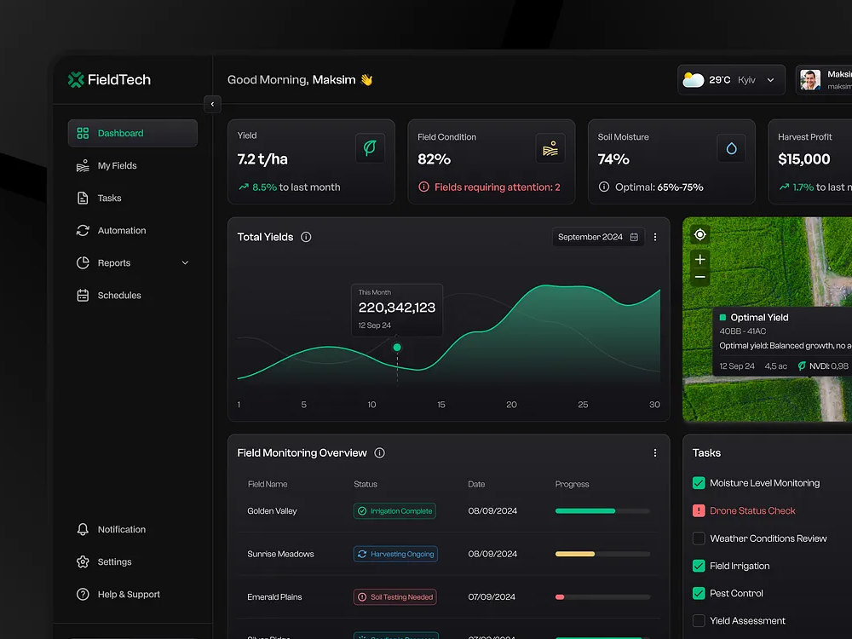
Task: Click the Field Name column header
Action: pos(268,484)
